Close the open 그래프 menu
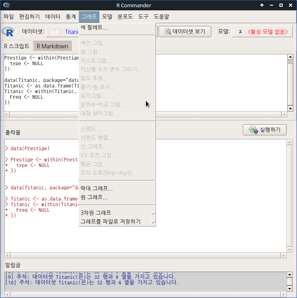This screenshot has height=298, width=297. click(x=89, y=17)
